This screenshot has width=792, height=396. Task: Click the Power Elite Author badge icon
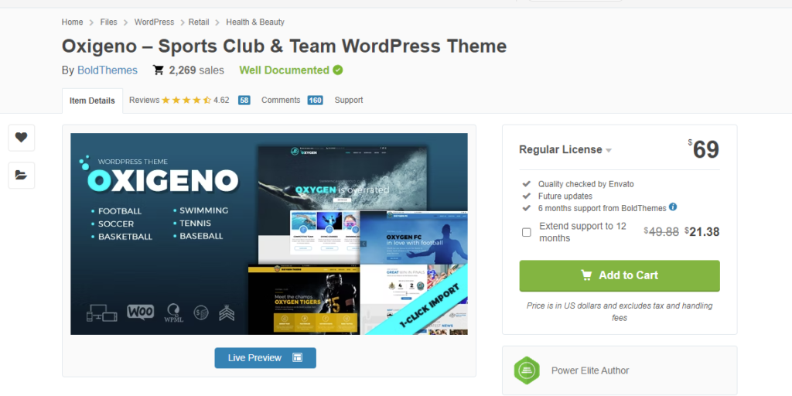527,370
